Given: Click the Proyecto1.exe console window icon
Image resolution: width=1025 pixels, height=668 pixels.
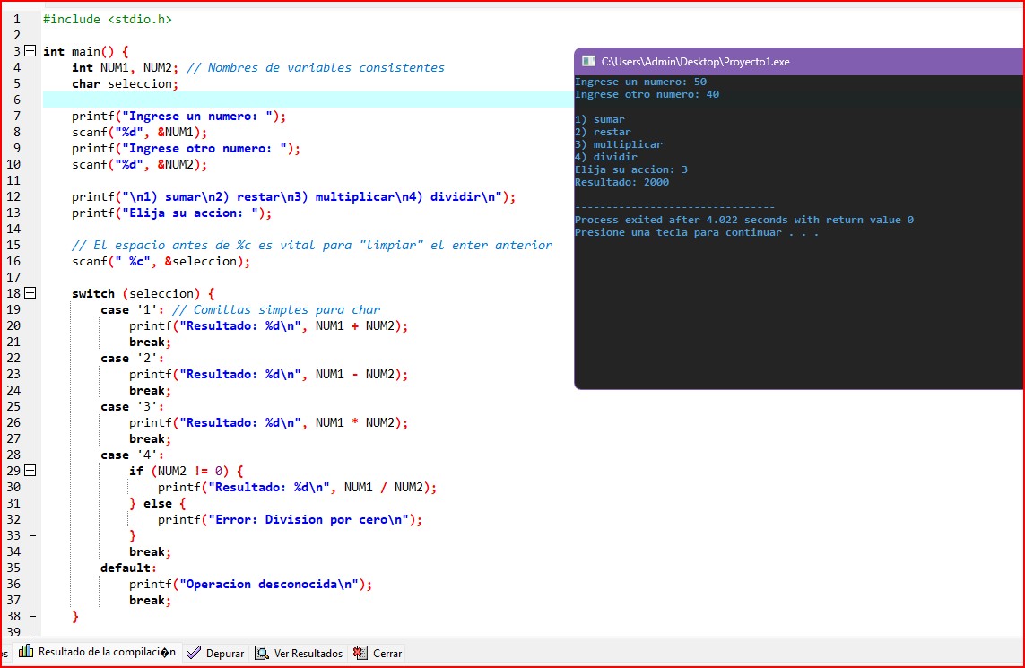Looking at the screenshot, I should pos(588,62).
